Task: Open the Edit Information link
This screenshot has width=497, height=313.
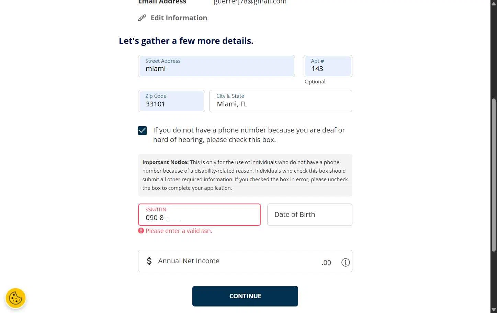Action: 179,18
